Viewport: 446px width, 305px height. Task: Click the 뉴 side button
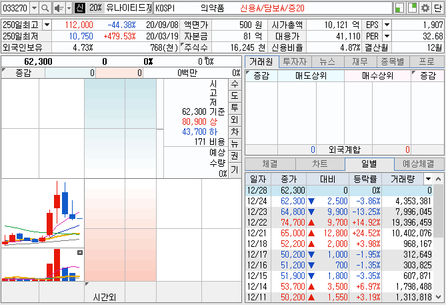click(x=235, y=143)
